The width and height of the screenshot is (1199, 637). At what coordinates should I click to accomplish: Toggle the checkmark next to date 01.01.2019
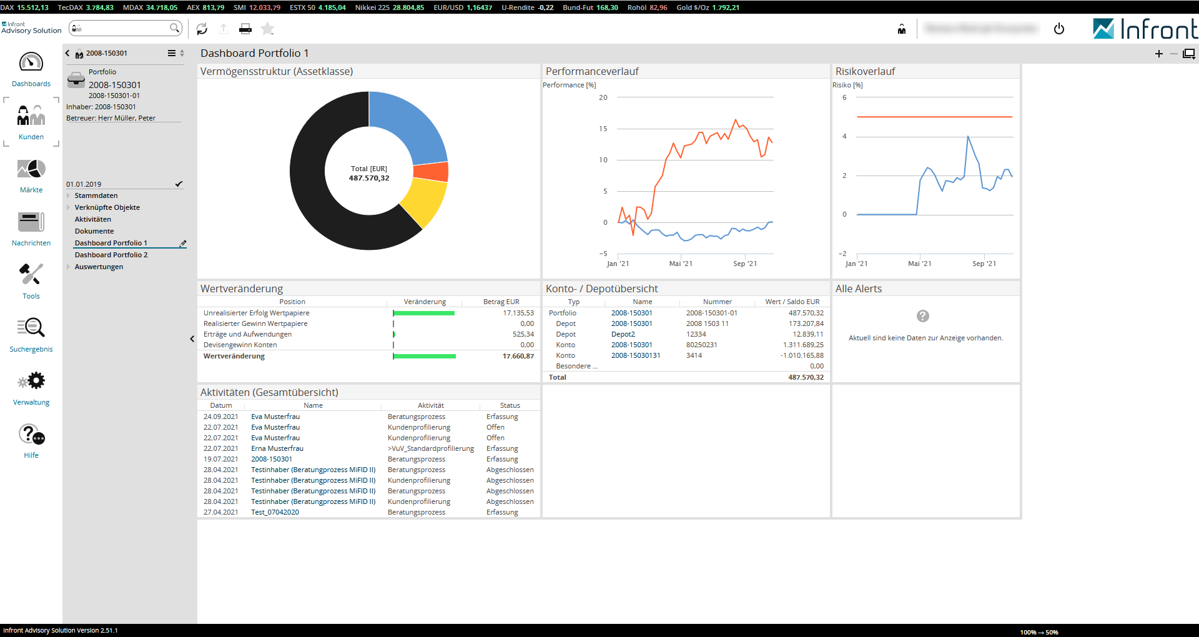179,184
